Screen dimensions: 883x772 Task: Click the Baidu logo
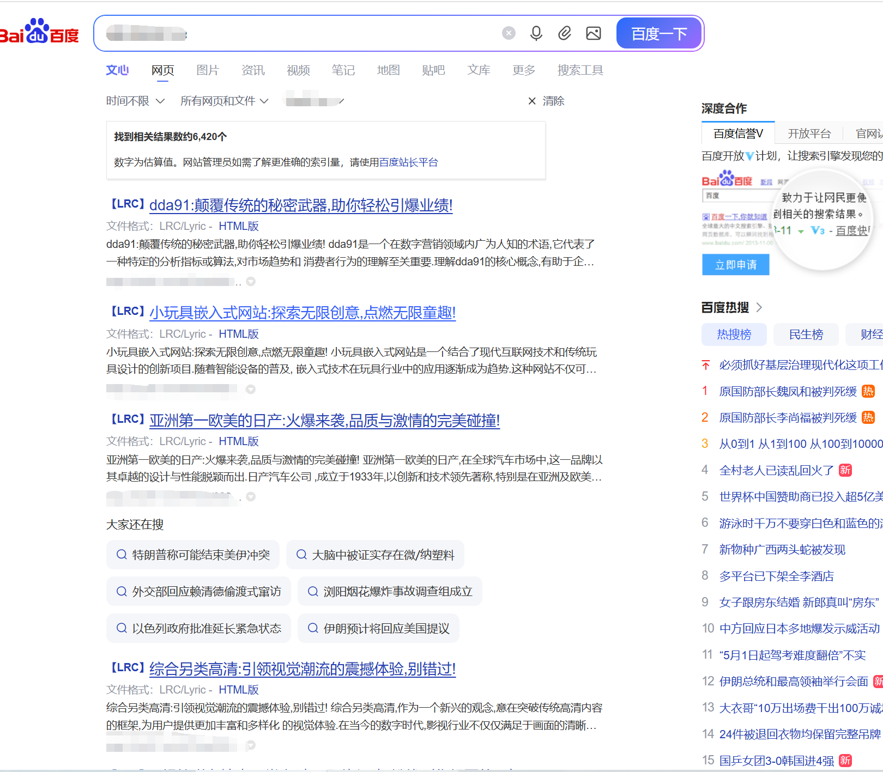pos(39,31)
